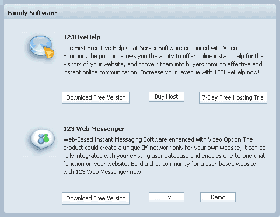Click the "Increase your revenue" sentence

pyautogui.click(x=200, y=72)
